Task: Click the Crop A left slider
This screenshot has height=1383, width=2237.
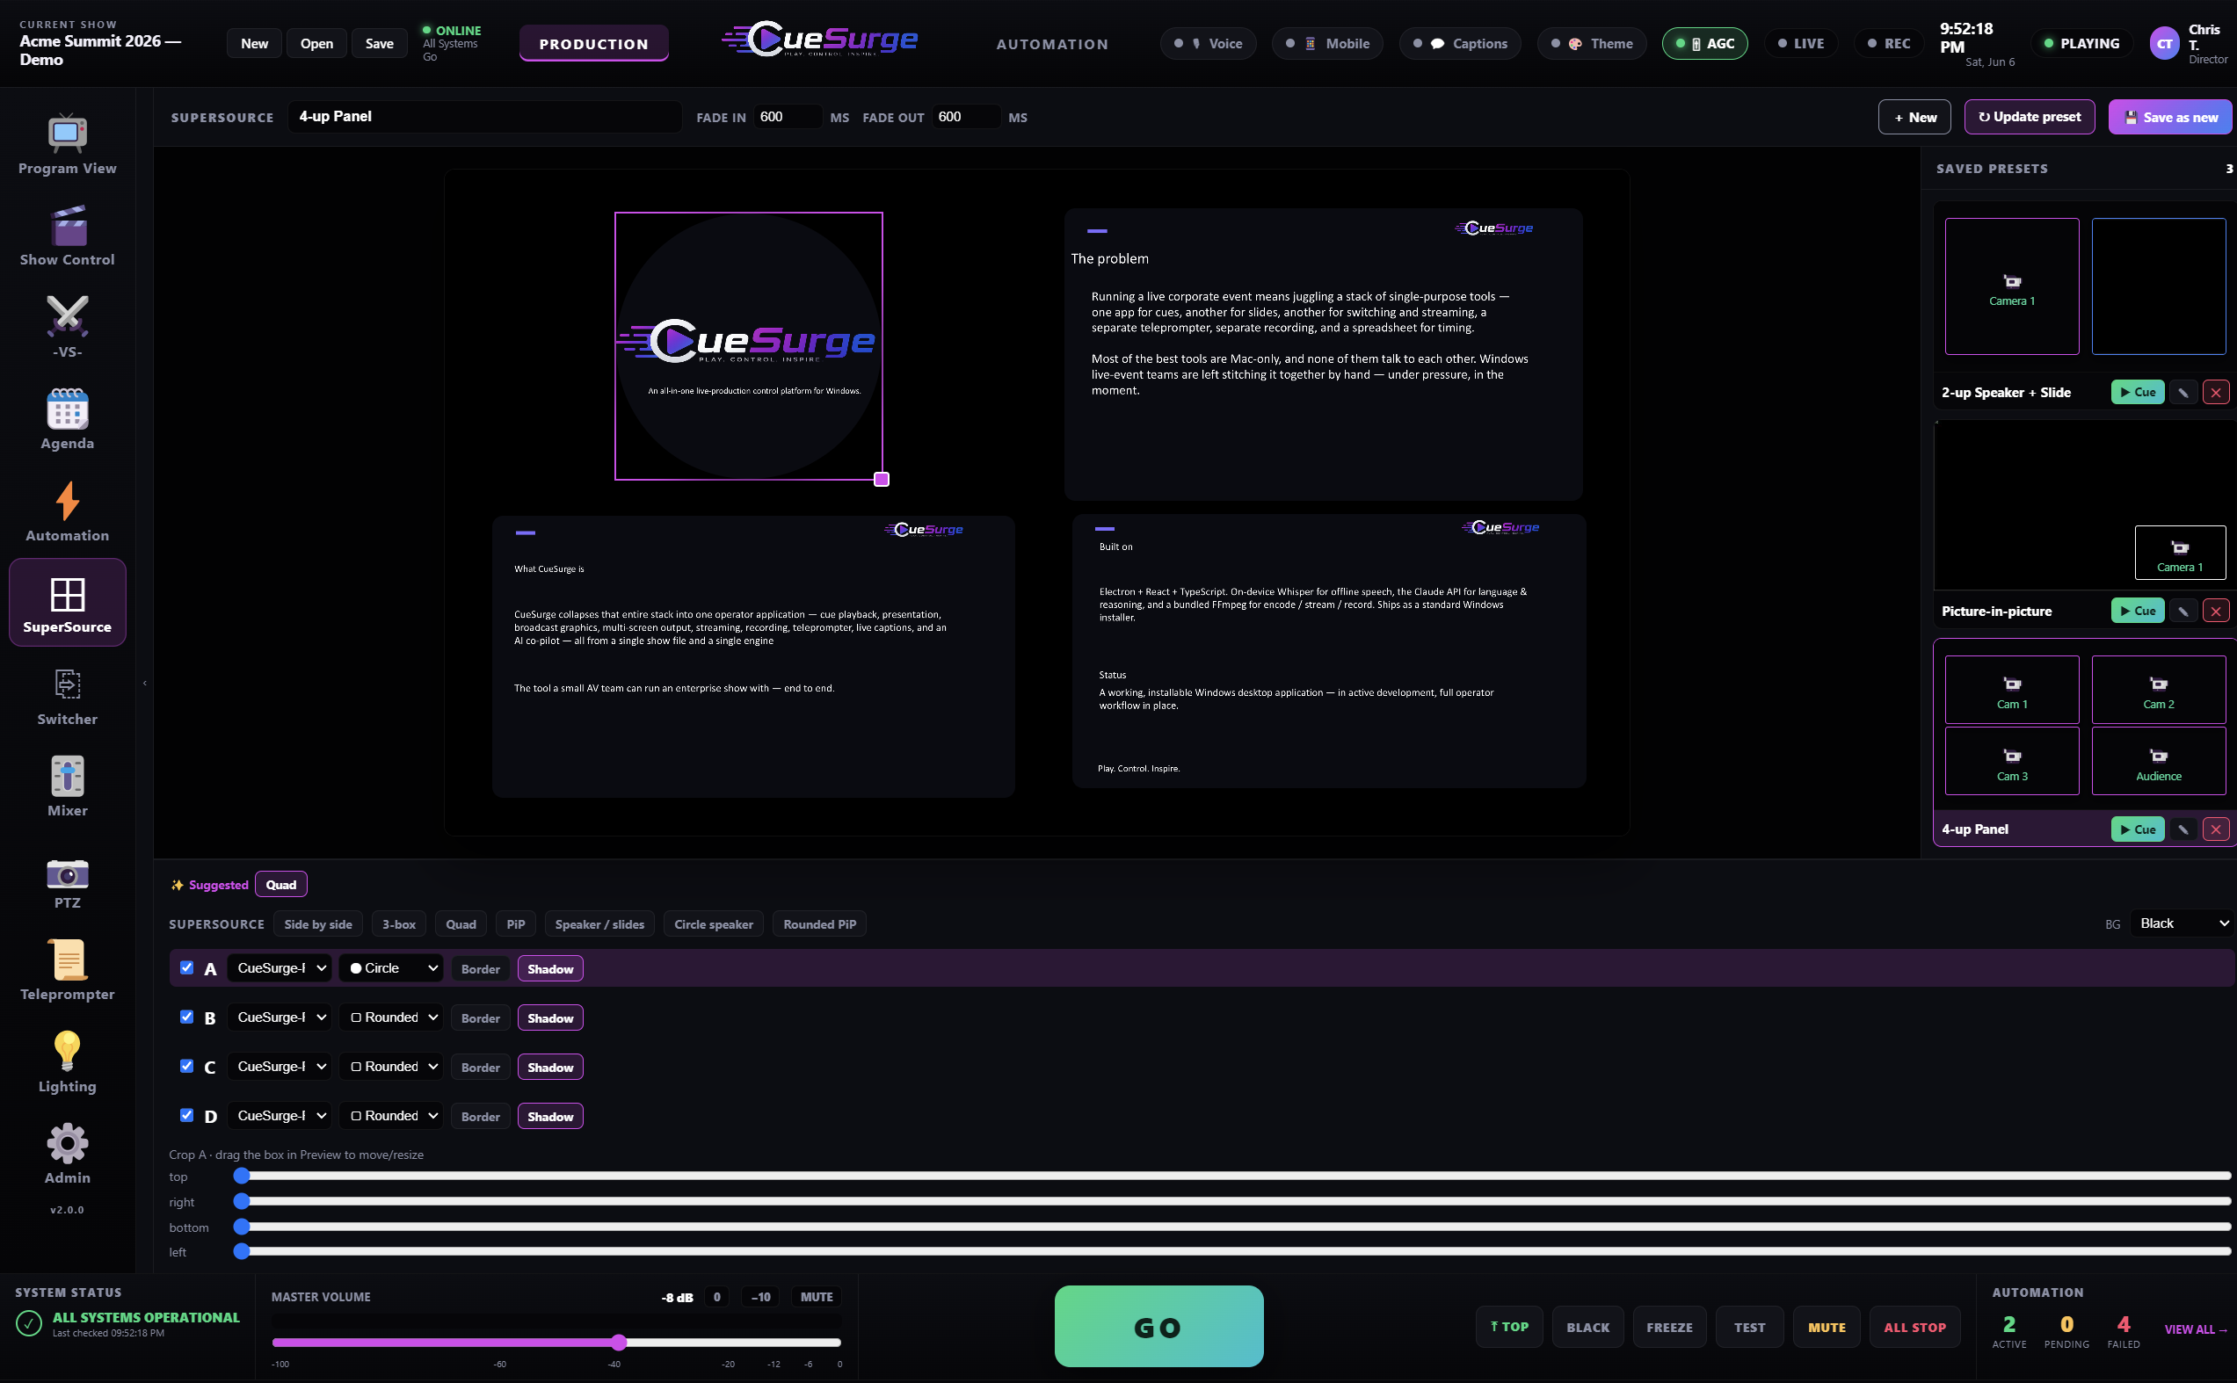Action: pos(1232,1251)
